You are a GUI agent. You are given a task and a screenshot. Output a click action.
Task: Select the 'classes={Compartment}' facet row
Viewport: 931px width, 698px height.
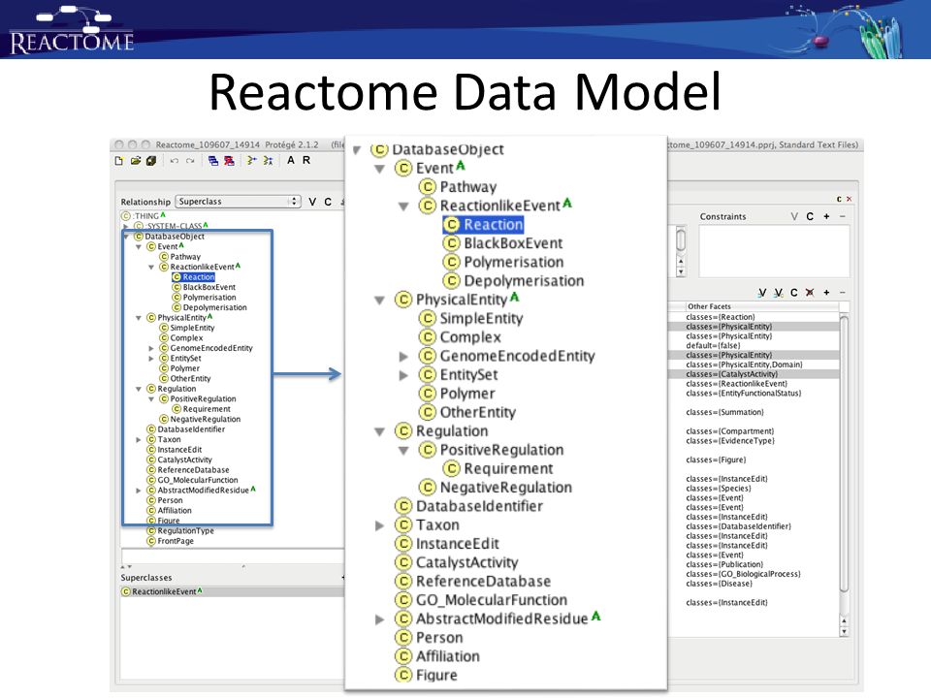tap(729, 430)
